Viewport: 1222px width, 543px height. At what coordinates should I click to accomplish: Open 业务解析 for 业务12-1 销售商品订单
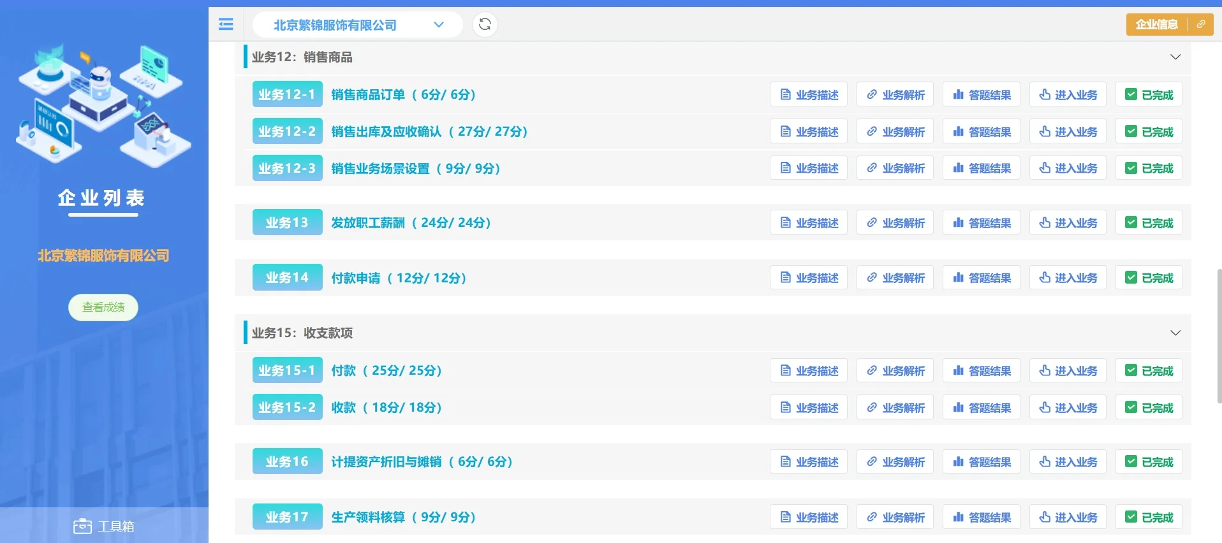(895, 94)
